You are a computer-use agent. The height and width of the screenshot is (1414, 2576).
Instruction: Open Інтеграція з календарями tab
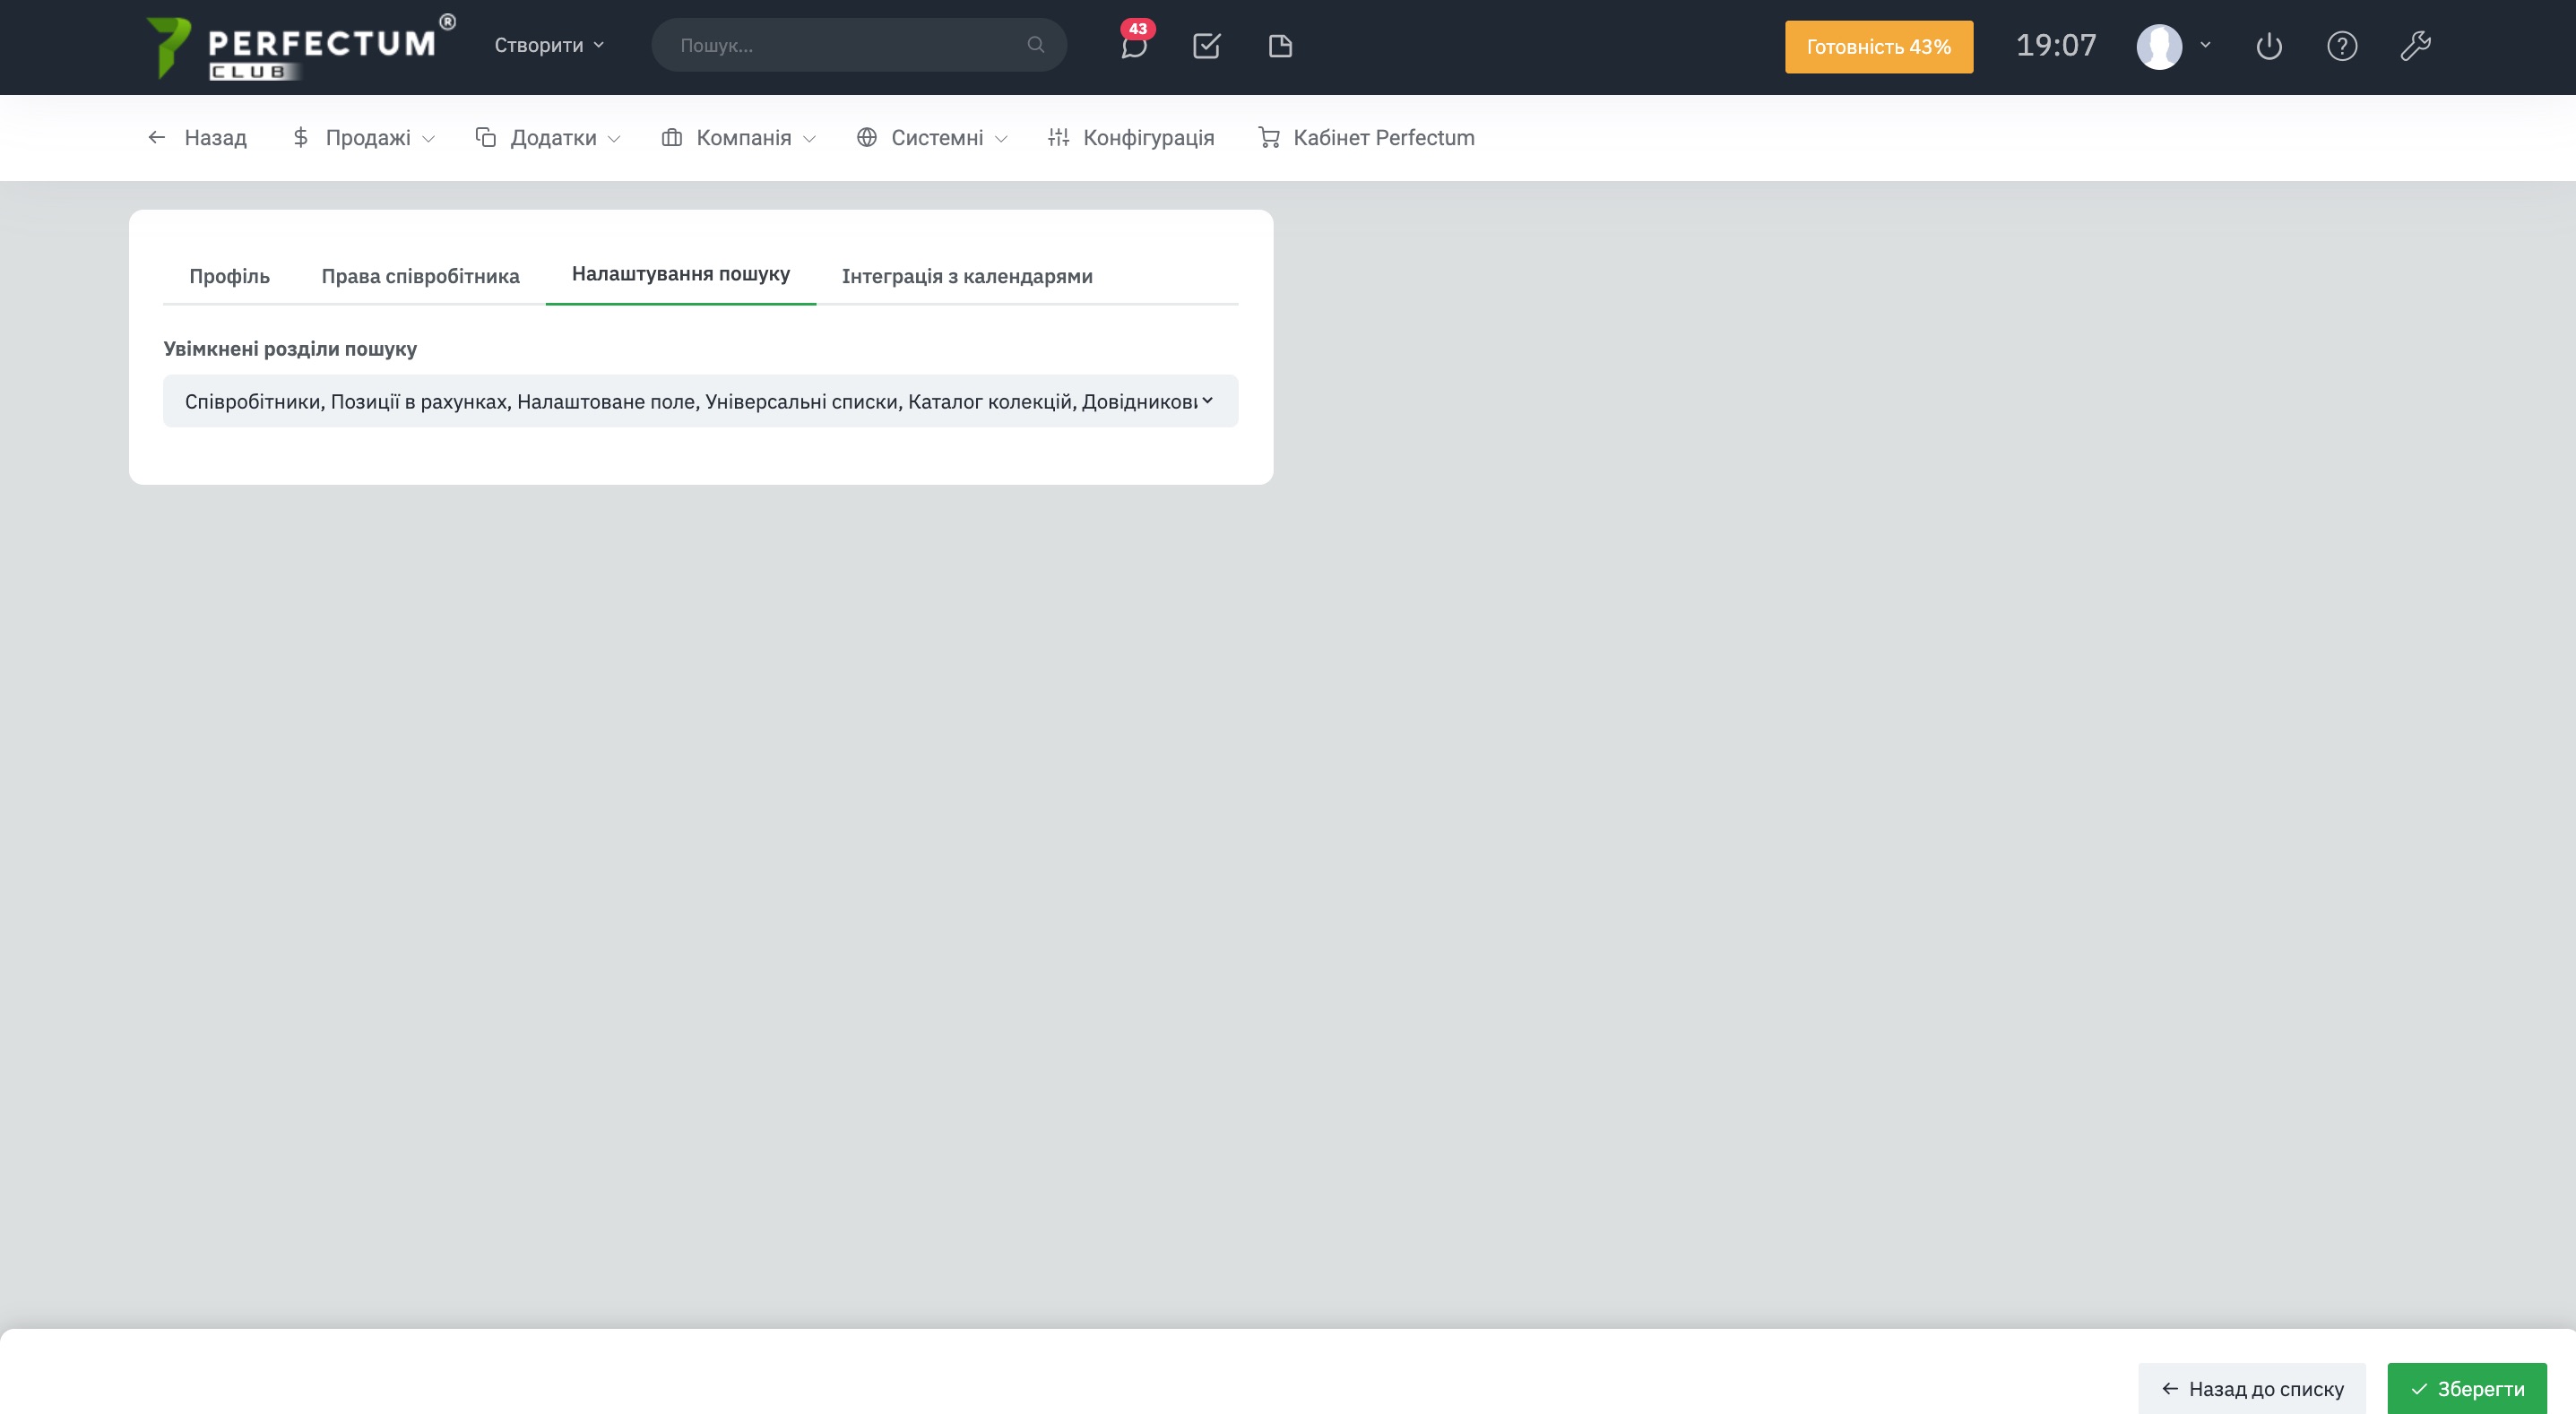pos(966,276)
